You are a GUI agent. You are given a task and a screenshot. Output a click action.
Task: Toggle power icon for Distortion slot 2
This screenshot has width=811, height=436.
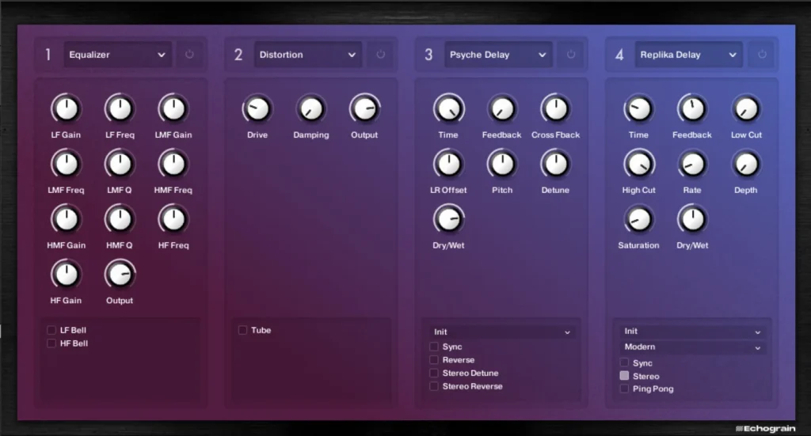coord(380,55)
